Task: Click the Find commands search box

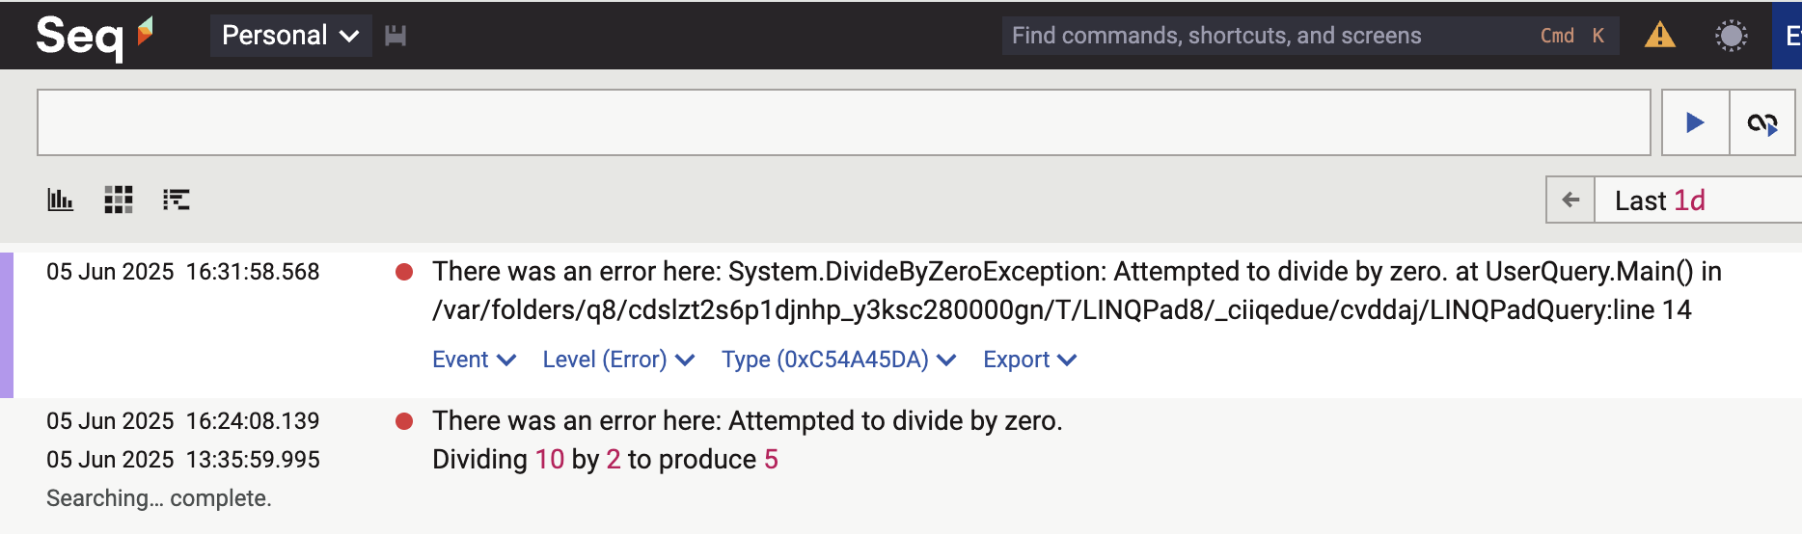Action: pyautogui.click(x=1254, y=36)
